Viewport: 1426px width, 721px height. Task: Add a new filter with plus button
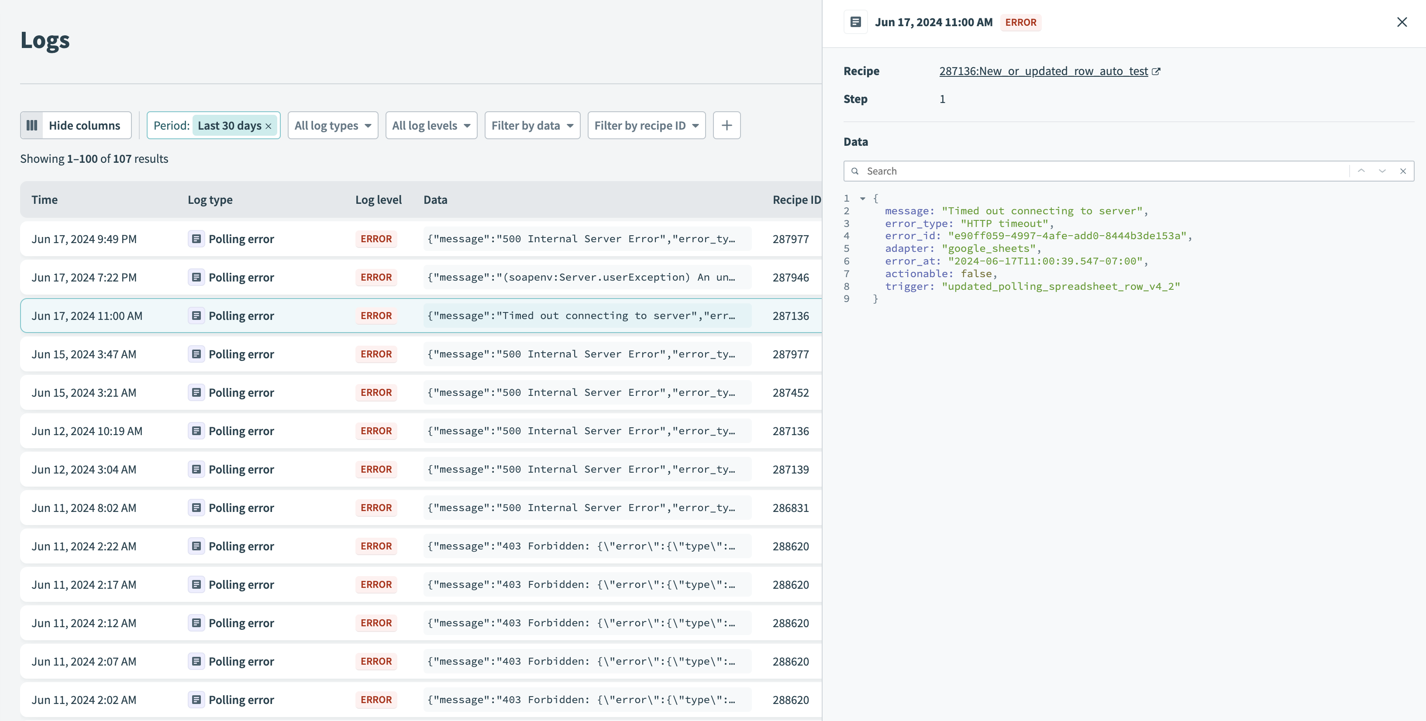[726, 126]
